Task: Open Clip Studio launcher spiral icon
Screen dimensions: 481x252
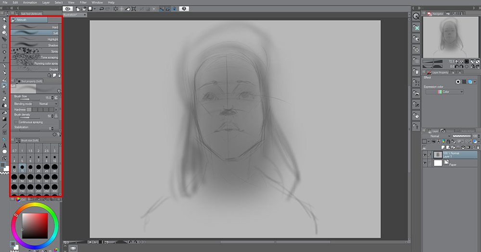Action: (68, 9)
